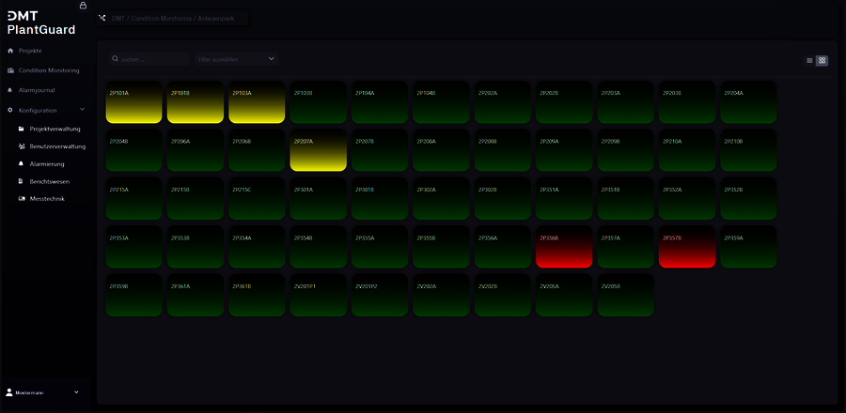Click the Mustermann user avatar icon

coord(9,391)
